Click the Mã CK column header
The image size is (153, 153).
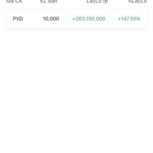[14, 1]
